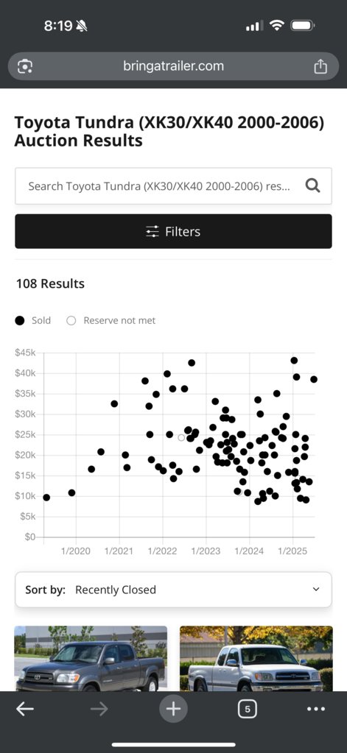Tap the magnifying glass search icon
Image resolution: width=347 pixels, height=753 pixels.
[313, 185]
